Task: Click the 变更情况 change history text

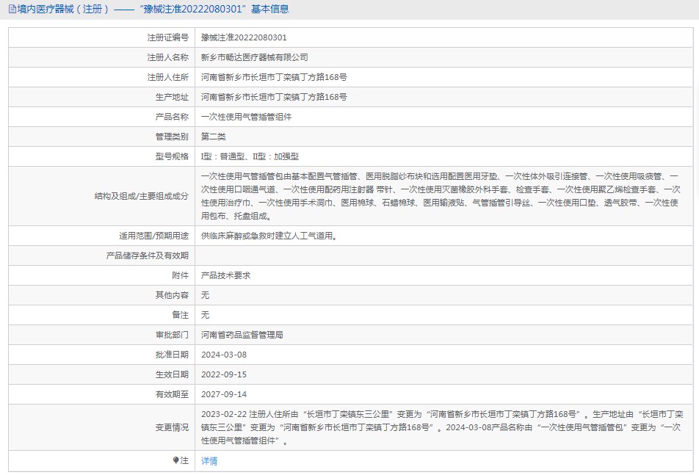Action: [441, 427]
